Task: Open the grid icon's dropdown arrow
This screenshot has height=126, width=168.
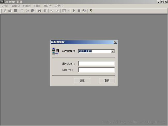Action: [68, 11]
